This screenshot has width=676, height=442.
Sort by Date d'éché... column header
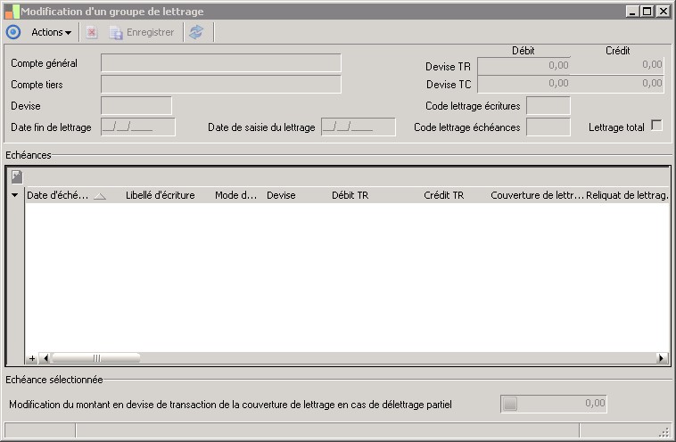66,195
